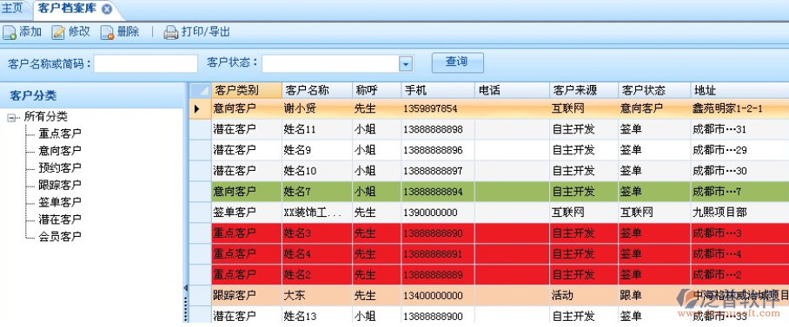
Task: Sort by the 客户类别 column header
Action: click(247, 90)
